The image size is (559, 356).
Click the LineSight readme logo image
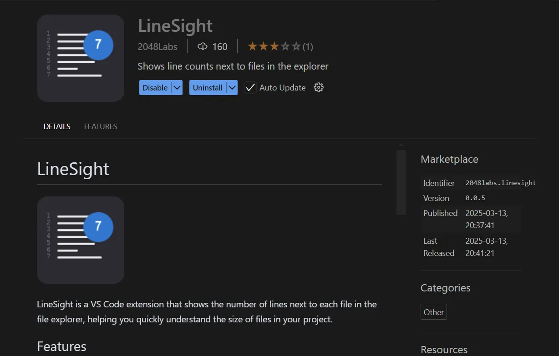[x=81, y=240]
